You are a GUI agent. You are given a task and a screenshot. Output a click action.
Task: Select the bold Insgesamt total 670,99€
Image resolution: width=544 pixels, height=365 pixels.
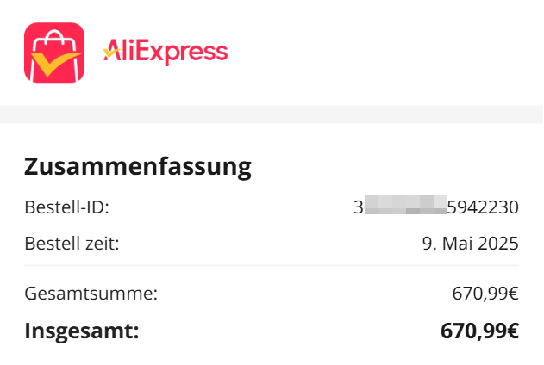point(479,331)
